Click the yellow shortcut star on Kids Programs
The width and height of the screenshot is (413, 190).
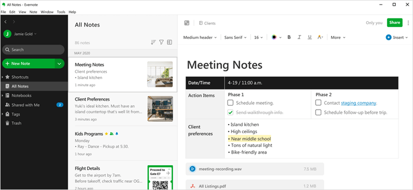click(x=106, y=134)
